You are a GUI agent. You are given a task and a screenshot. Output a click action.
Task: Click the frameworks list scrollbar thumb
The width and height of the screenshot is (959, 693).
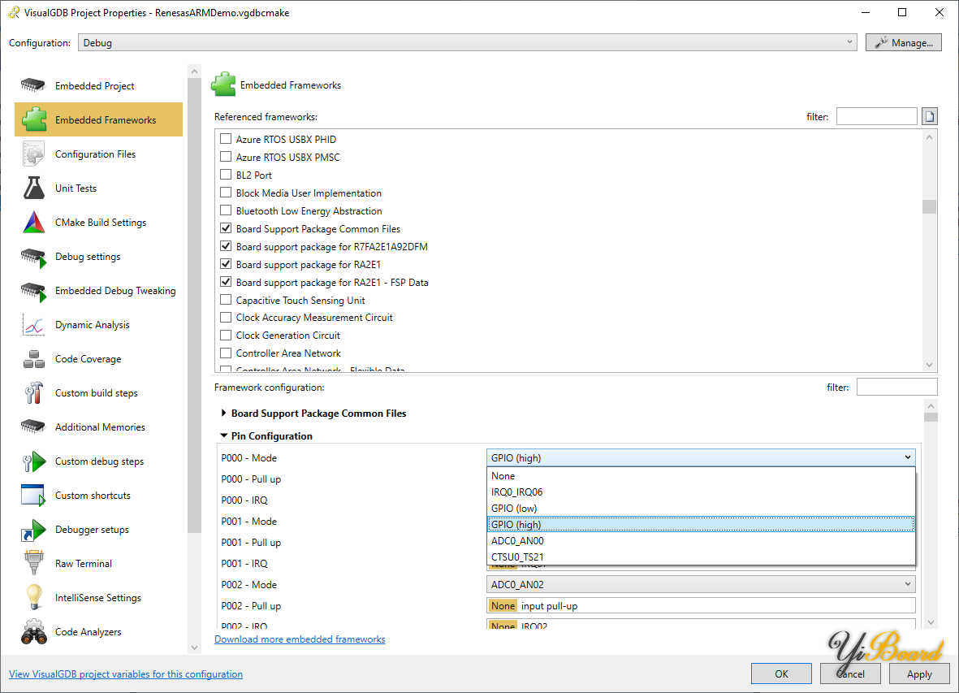[x=929, y=206]
